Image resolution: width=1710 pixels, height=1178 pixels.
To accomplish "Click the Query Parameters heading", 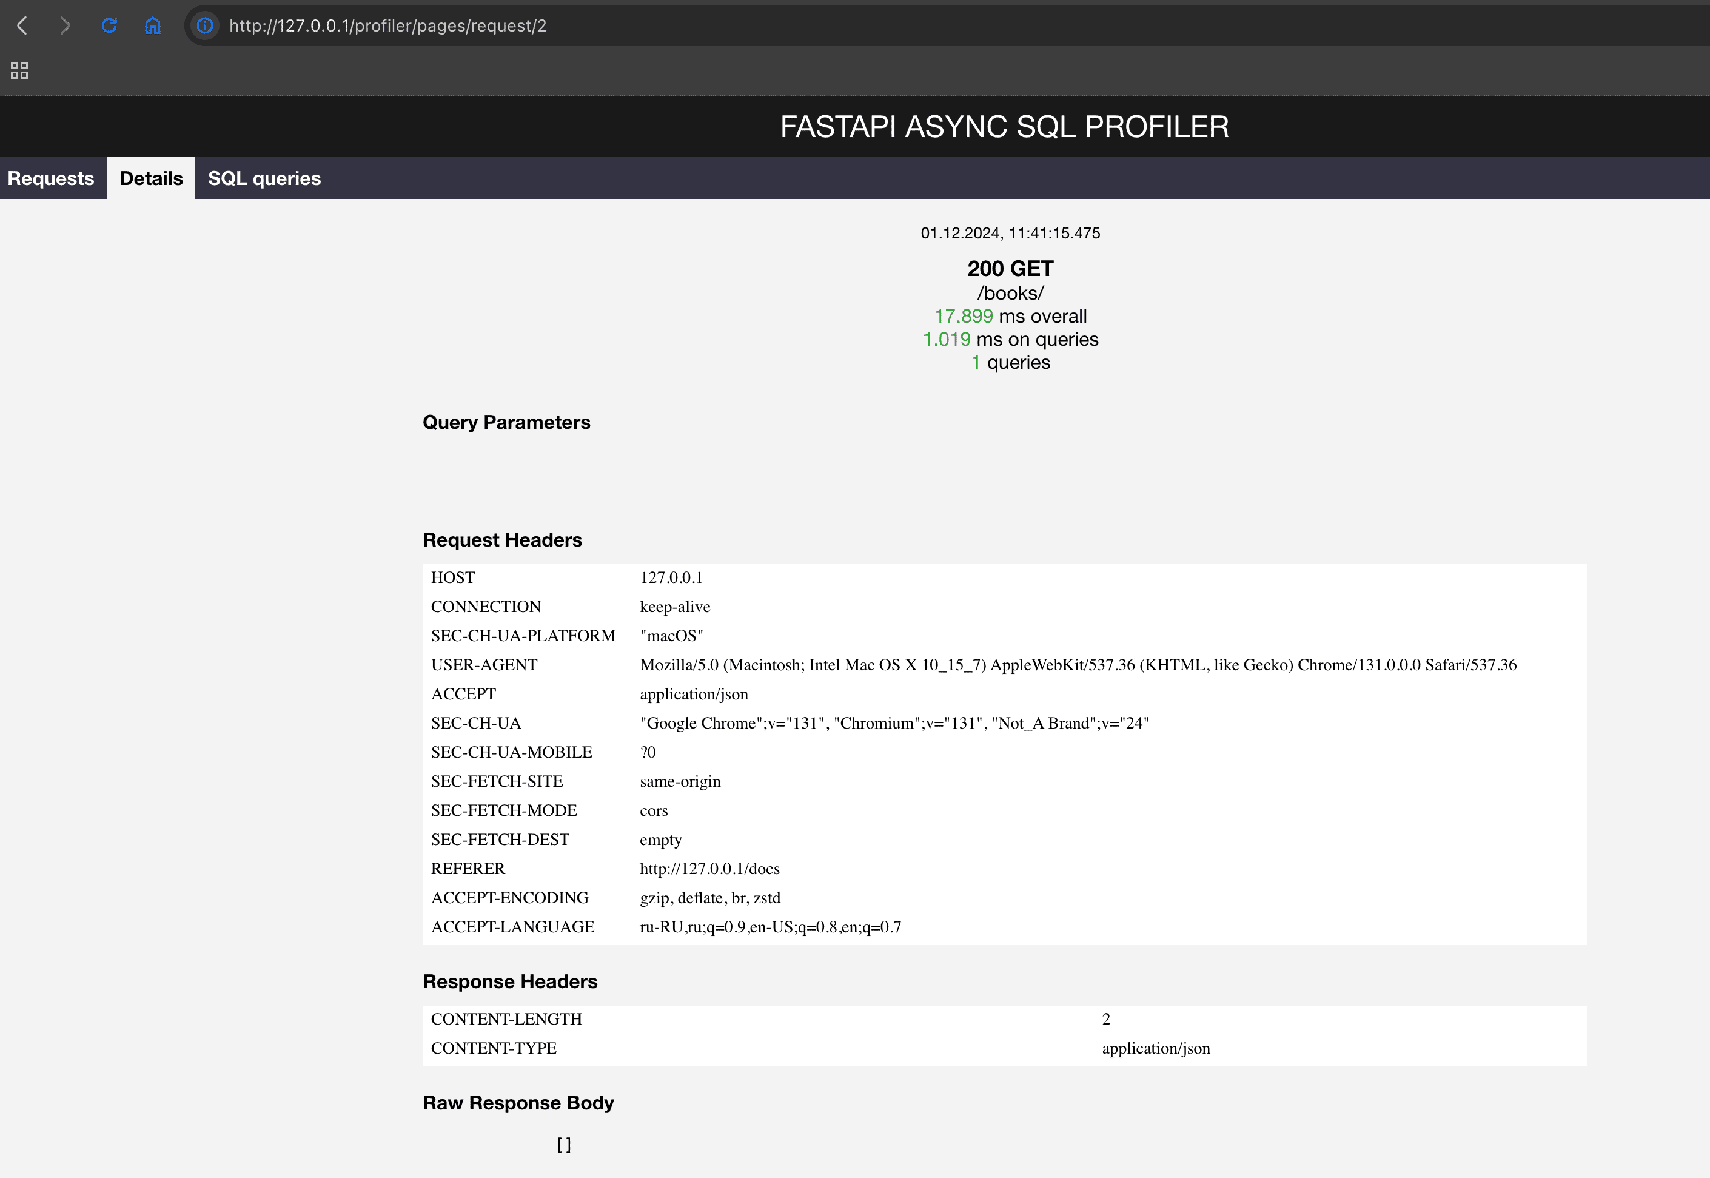I will [x=506, y=423].
